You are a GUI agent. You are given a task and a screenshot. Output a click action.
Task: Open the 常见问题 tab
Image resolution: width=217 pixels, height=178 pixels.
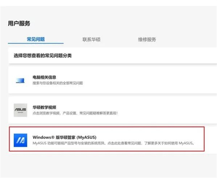36,40
